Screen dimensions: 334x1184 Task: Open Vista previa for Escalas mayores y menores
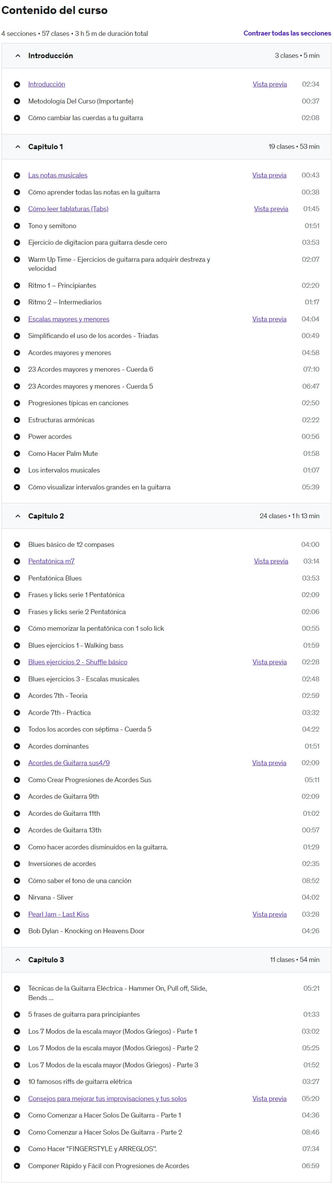tap(269, 319)
